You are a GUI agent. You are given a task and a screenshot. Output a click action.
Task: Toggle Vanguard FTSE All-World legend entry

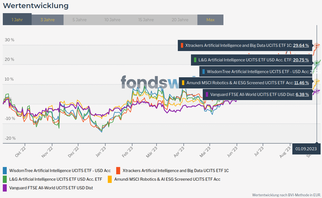pyautogui.click(x=51, y=188)
